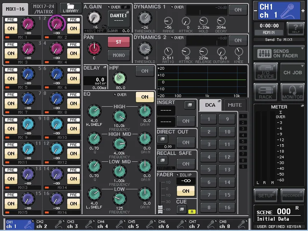Open the RACK screen
The height and width of the screenshot is (231, 308).
(265, 92)
